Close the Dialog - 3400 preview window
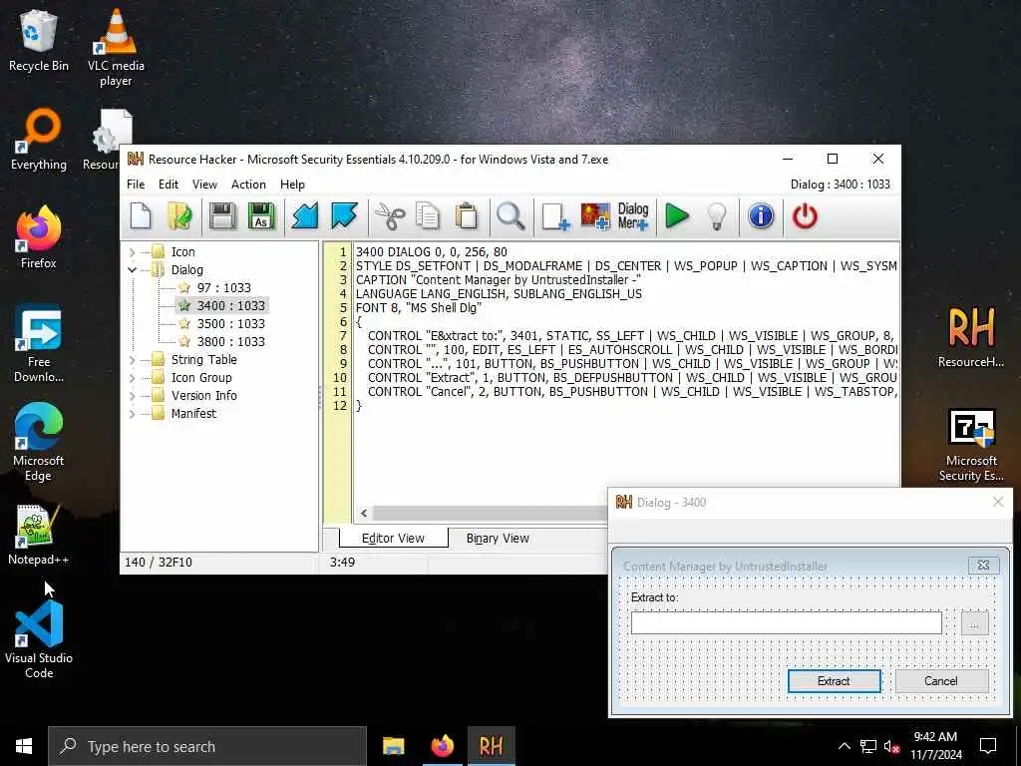 [x=997, y=502]
